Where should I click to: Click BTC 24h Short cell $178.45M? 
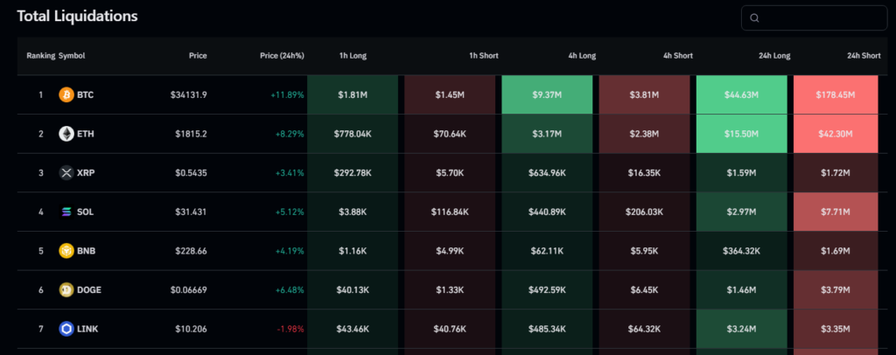(836, 94)
